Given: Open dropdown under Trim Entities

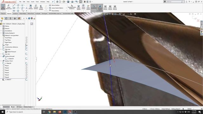Looking at the screenshot, I should coord(31,11).
